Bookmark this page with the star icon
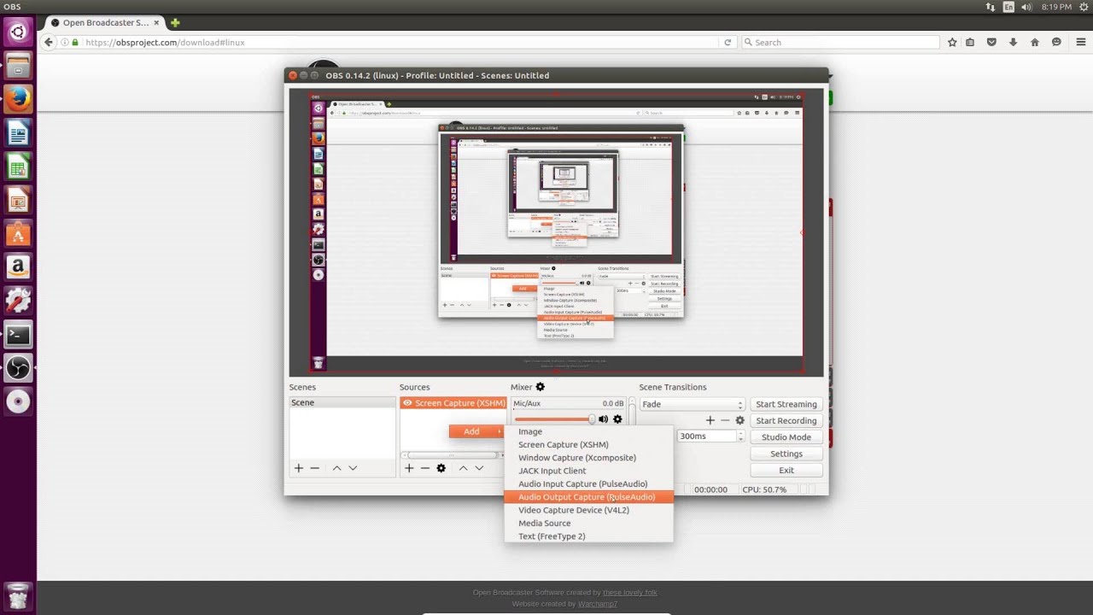 pos(952,42)
